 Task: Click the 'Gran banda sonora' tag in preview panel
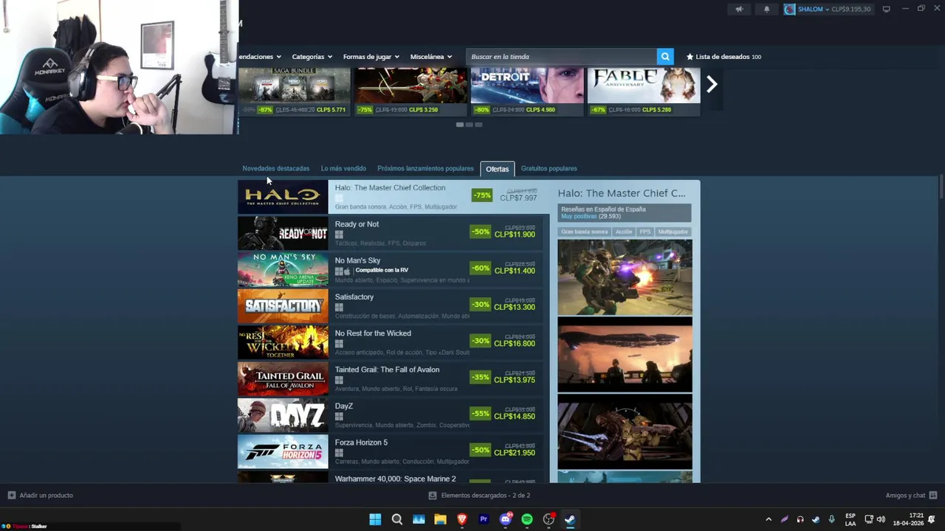584,232
